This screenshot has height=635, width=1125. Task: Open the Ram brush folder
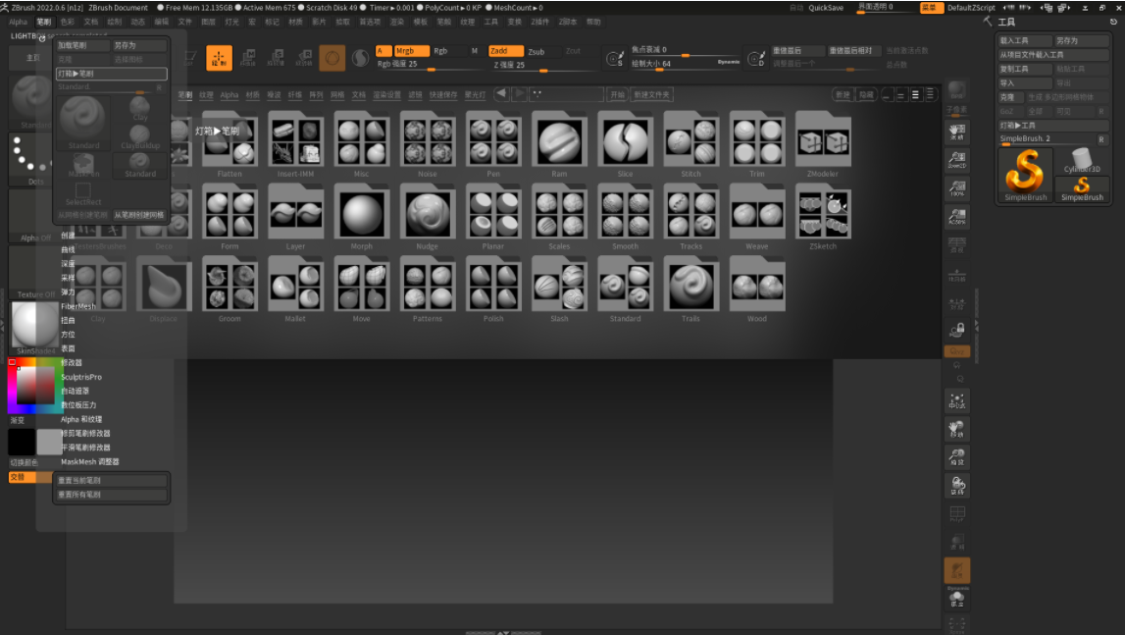[x=559, y=144]
